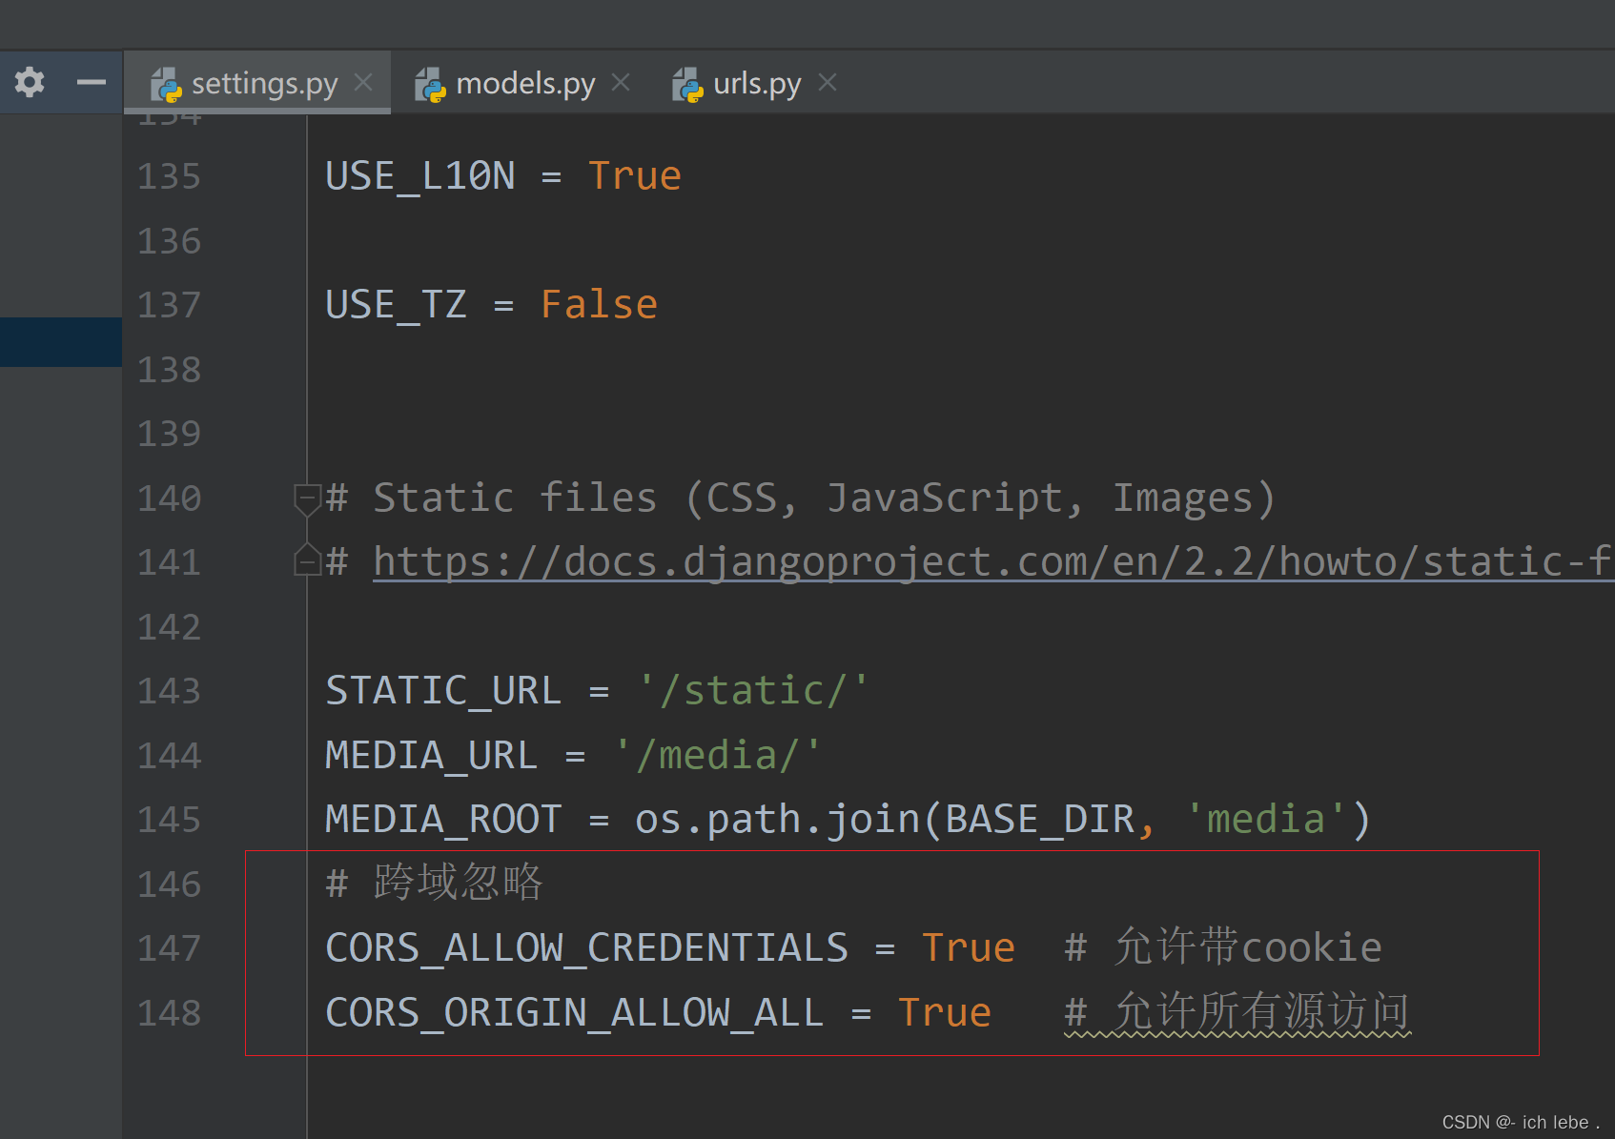Click BASE_DIR argument on line 145
This screenshot has height=1139, width=1615.
1039,820
